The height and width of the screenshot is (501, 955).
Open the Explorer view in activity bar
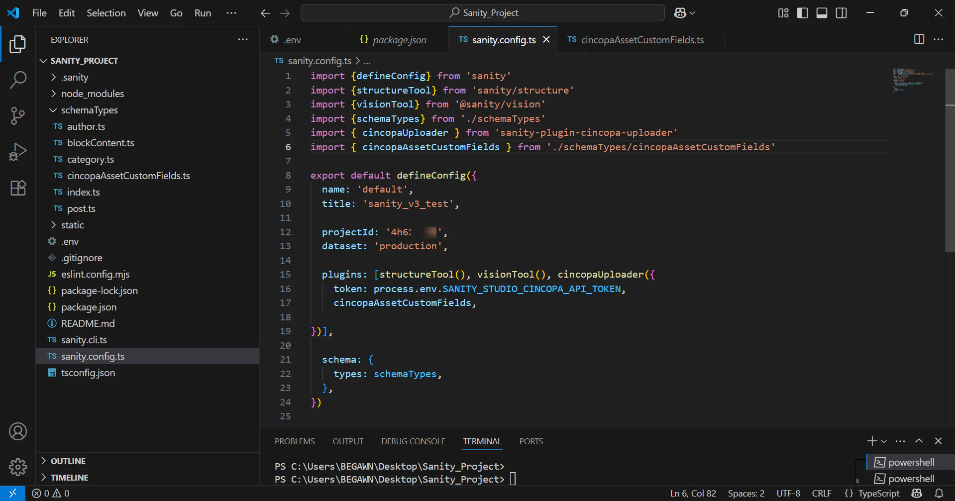click(x=18, y=44)
